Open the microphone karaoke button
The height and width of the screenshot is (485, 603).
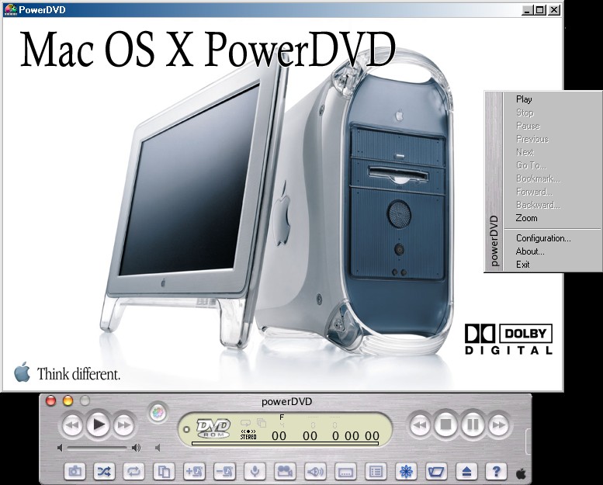255,471
